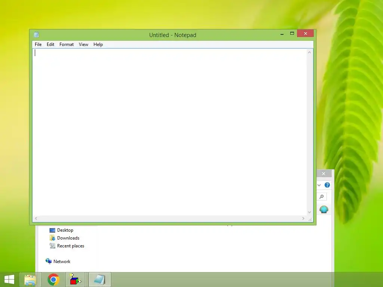This screenshot has height=287, width=383.
Task: Open the Edit menu in Notepad
Action: 50,44
